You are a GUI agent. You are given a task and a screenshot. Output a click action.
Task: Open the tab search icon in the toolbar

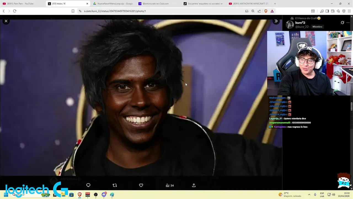313,11
